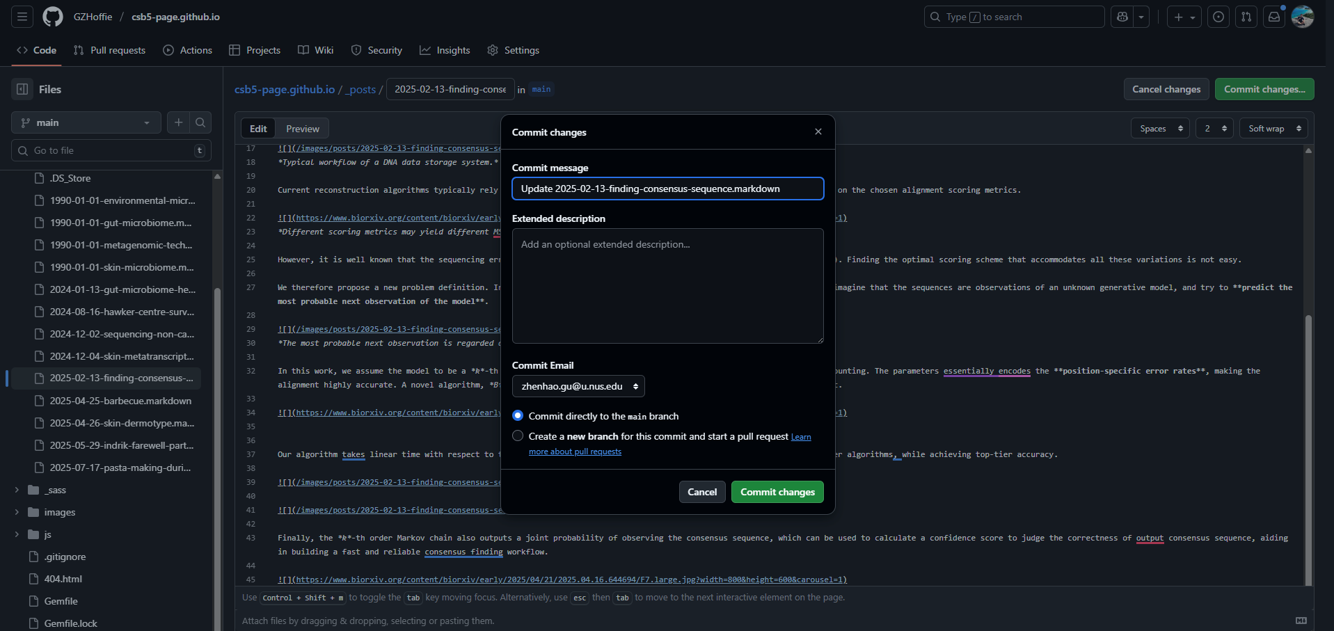Click the search files magnifier icon
The height and width of the screenshot is (631, 1334).
(x=200, y=122)
